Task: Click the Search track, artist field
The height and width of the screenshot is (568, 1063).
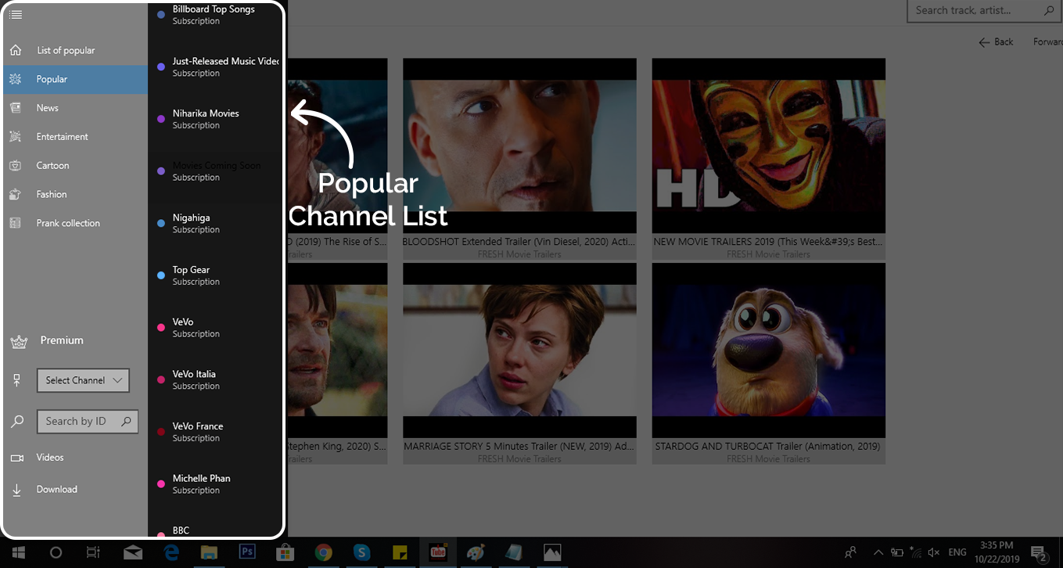Action: pos(985,10)
